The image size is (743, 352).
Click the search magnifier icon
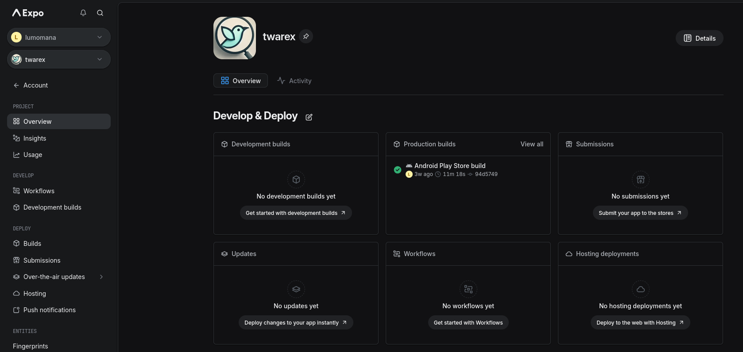(100, 13)
